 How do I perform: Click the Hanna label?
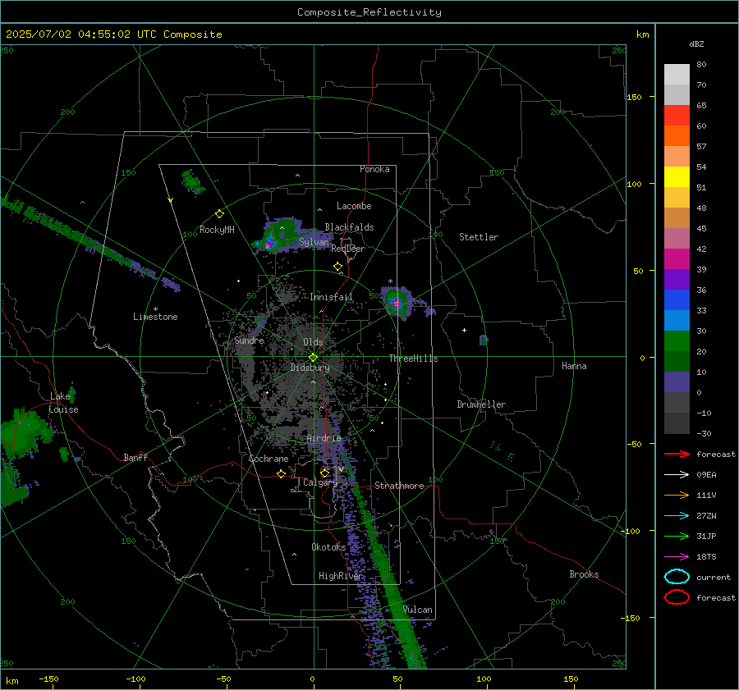coord(574,366)
